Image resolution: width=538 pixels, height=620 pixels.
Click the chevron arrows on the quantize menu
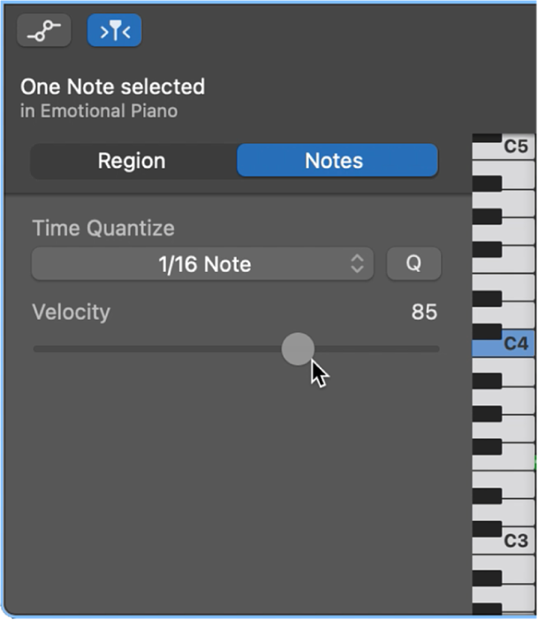click(357, 264)
